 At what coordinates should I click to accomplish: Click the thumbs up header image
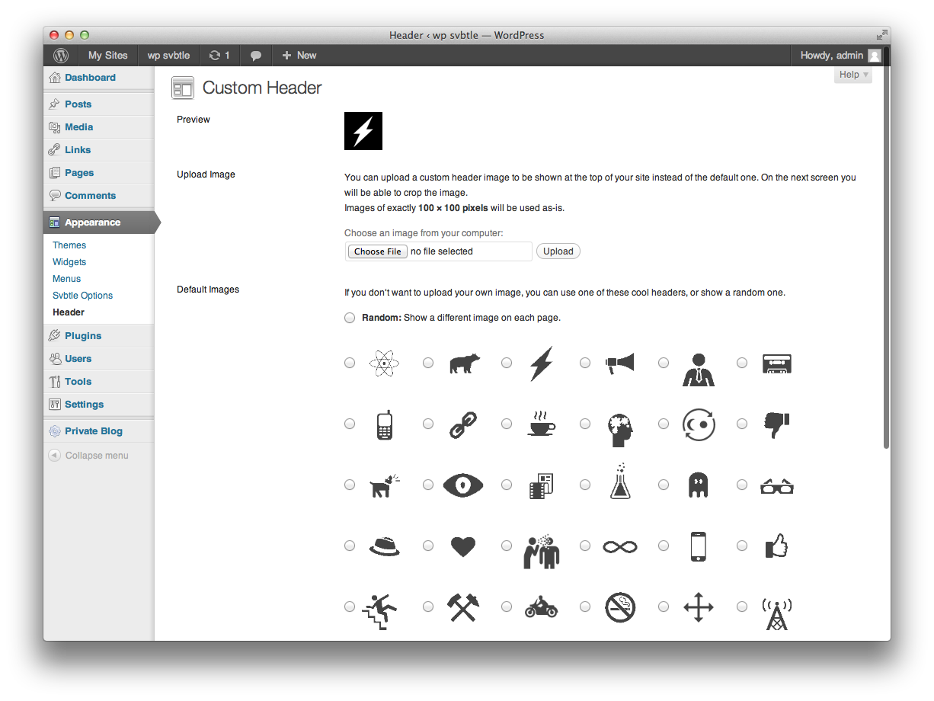(777, 546)
